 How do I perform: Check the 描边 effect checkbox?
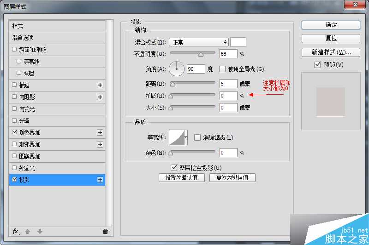[14, 85]
